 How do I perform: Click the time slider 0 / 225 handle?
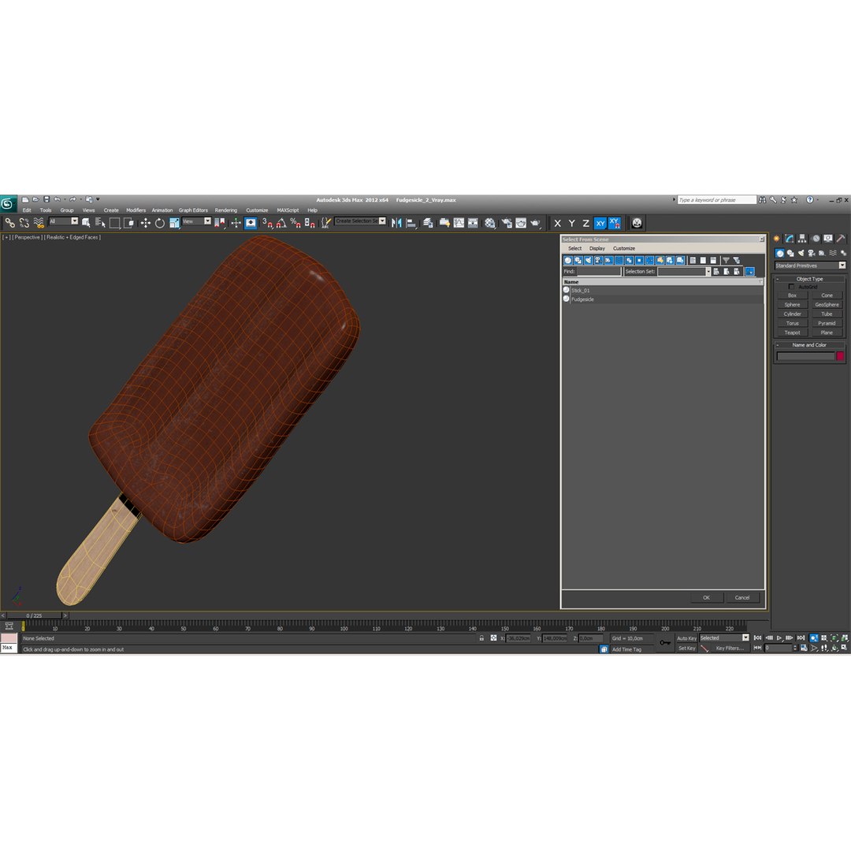coord(34,615)
